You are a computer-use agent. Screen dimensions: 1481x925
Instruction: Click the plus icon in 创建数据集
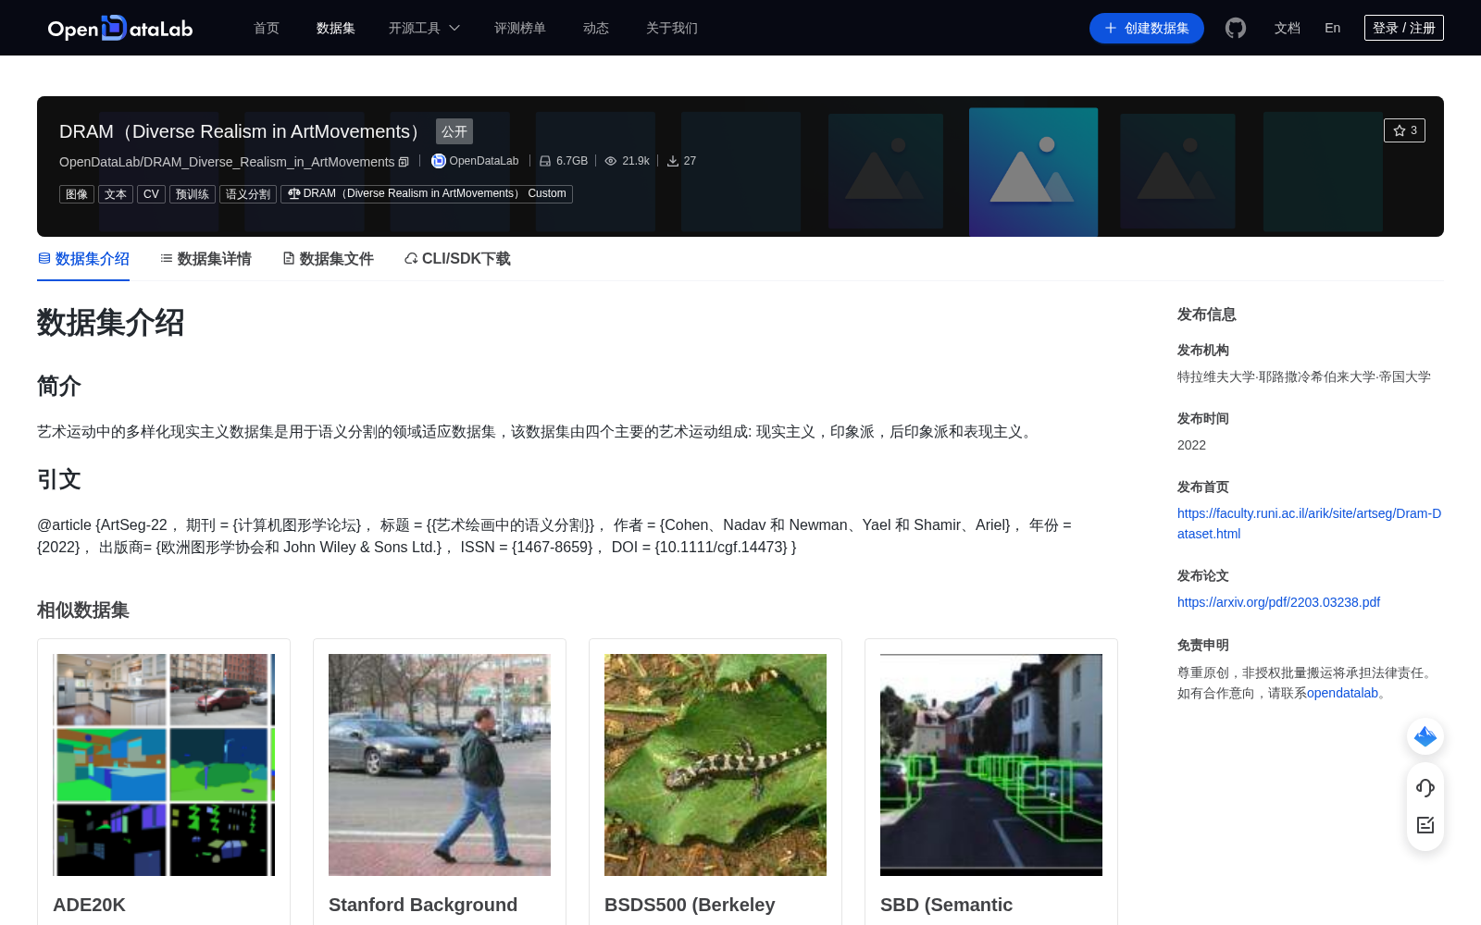click(1111, 28)
